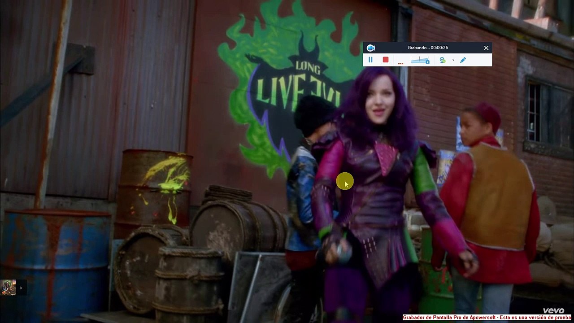
Task: Click the Apowersoft recorder camera logo
Action: [x=370, y=48]
